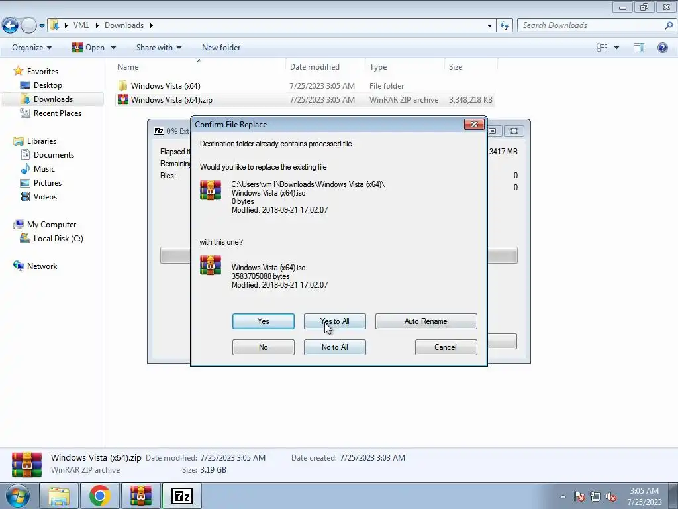The height and width of the screenshot is (509, 678).
Task: Refresh the Downloads folder view
Action: point(504,26)
